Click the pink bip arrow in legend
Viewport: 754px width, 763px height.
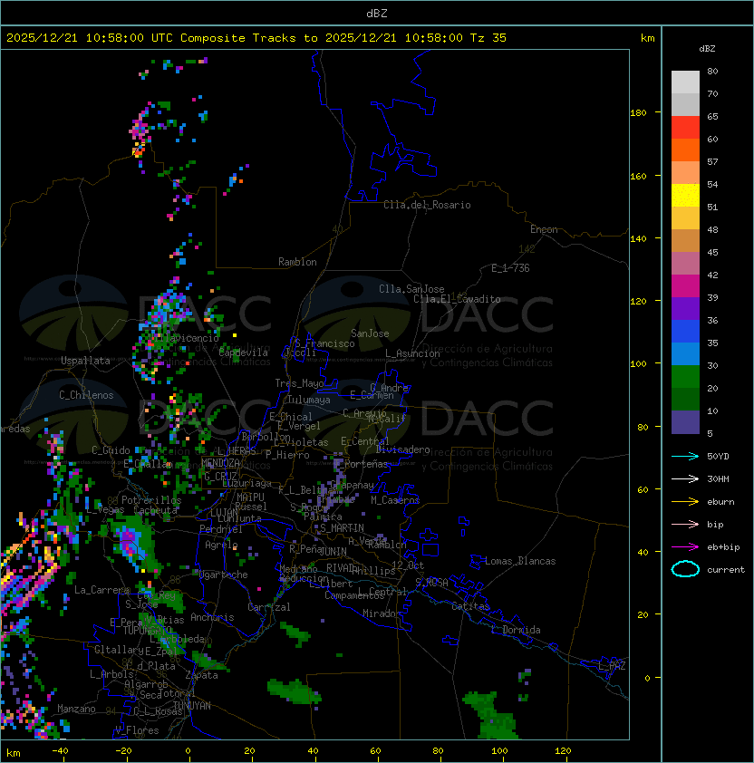point(685,524)
